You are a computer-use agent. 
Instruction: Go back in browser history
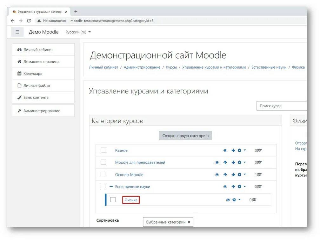(12, 21)
